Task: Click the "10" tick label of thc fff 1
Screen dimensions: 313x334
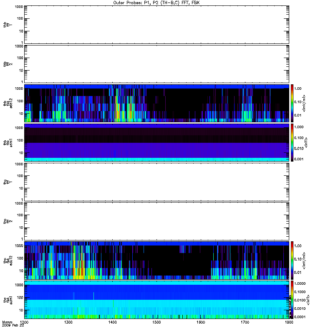Action: (21, 188)
